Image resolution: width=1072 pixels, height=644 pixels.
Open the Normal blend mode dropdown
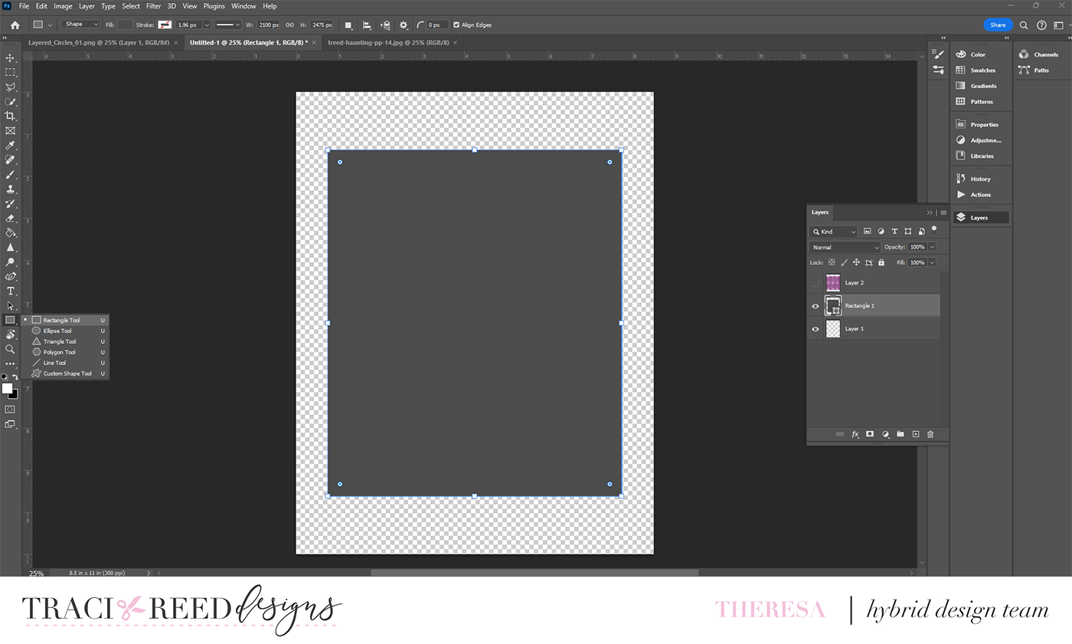(845, 247)
